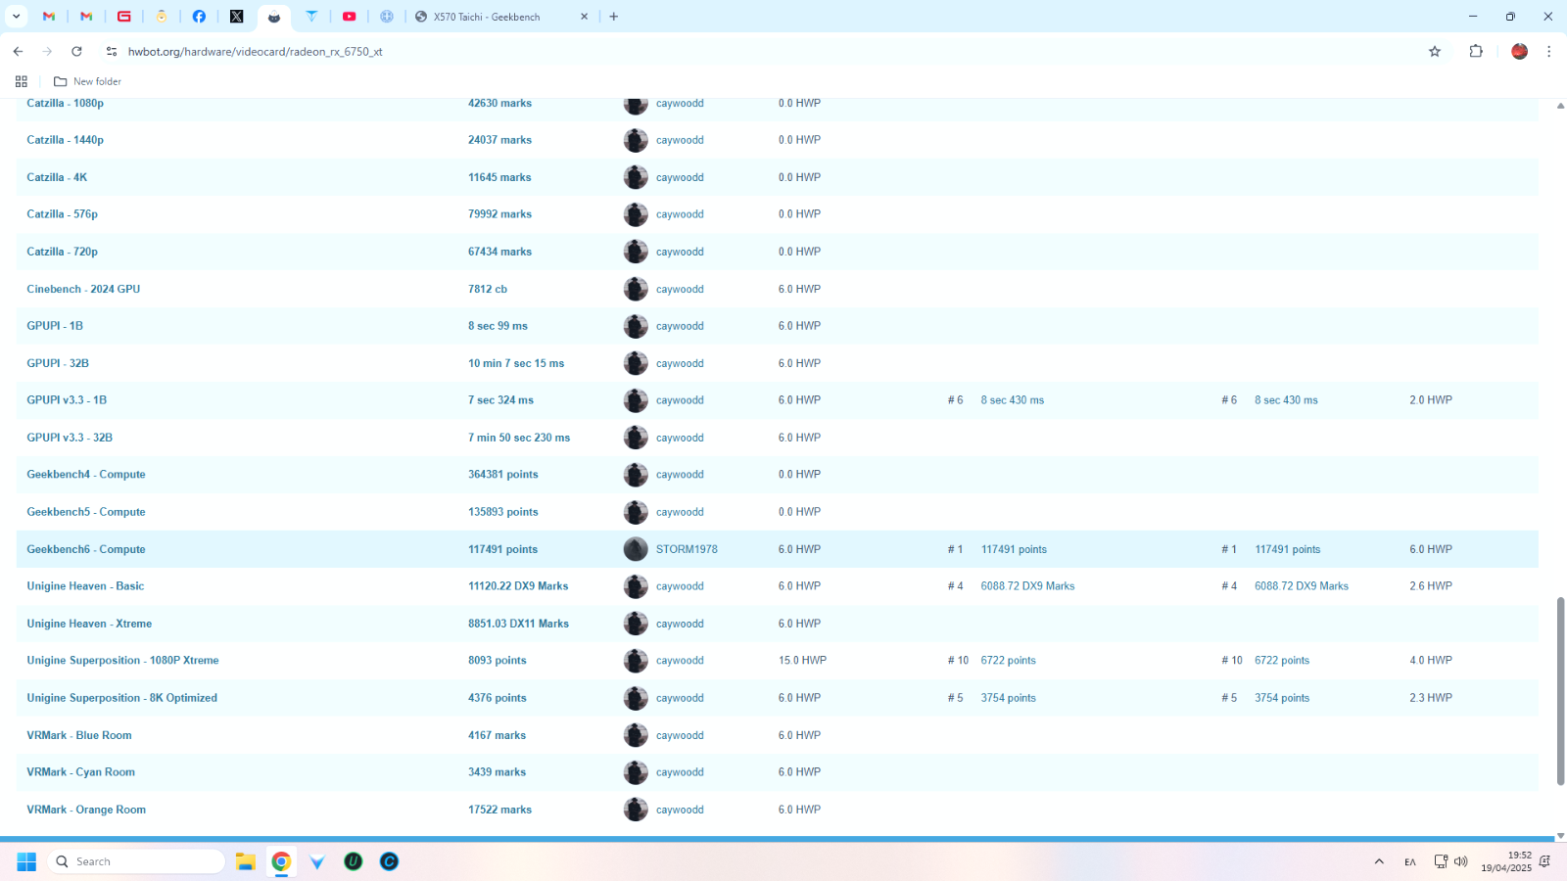The height and width of the screenshot is (881, 1567).
Task: Open the 117491 points score in Geekbench6 row
Action: 502,549
